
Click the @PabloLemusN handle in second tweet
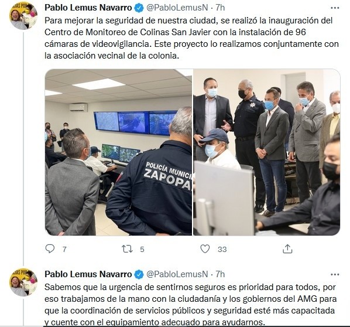(177, 274)
